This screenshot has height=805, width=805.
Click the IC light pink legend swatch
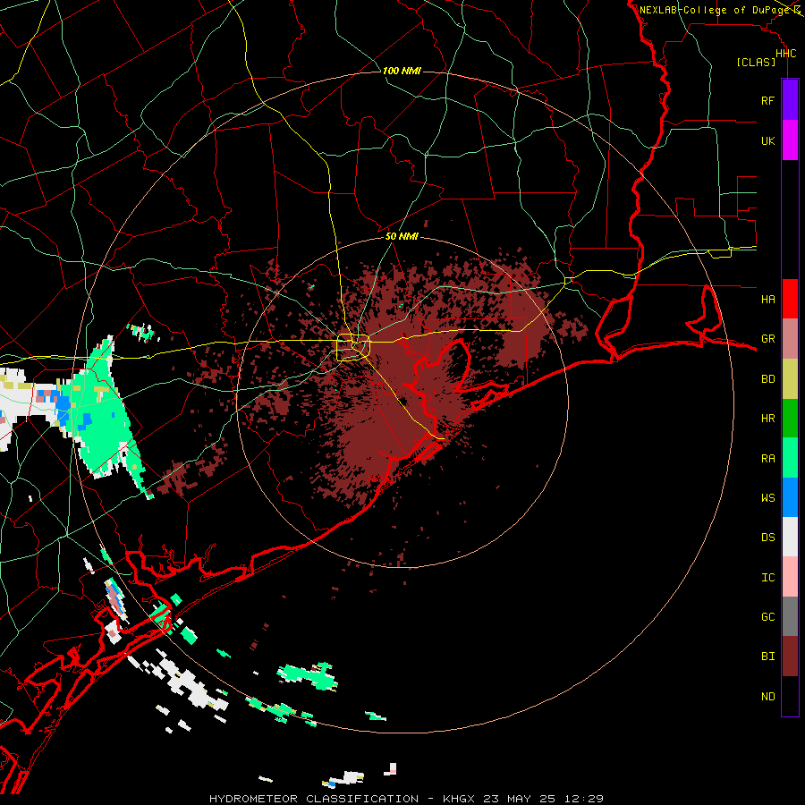click(790, 577)
